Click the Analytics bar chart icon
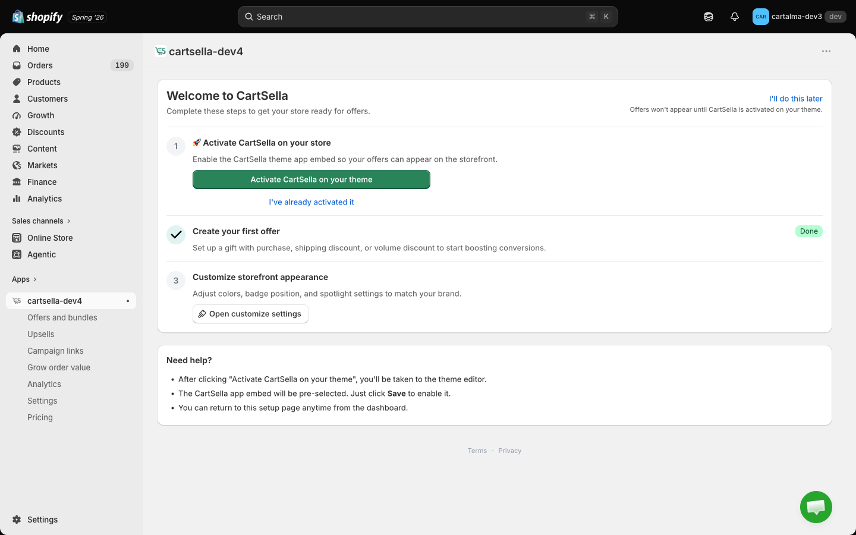The height and width of the screenshot is (535, 856). click(17, 199)
